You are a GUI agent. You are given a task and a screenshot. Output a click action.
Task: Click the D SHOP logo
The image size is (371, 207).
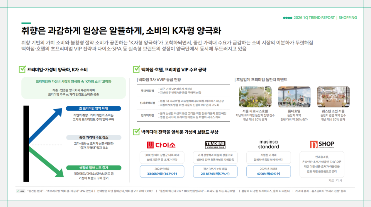pyautogui.click(x=322, y=144)
